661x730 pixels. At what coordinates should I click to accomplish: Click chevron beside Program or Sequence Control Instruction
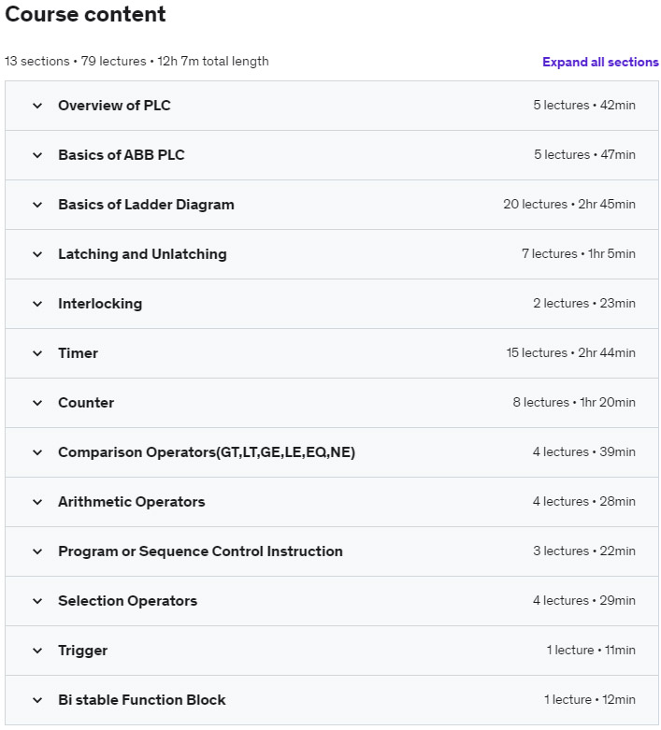[37, 551]
